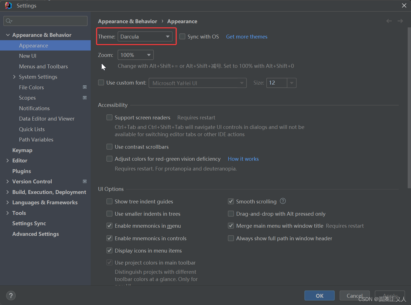Expand Build, Execution, Deployment node
The width and height of the screenshot is (411, 305).
point(8,192)
